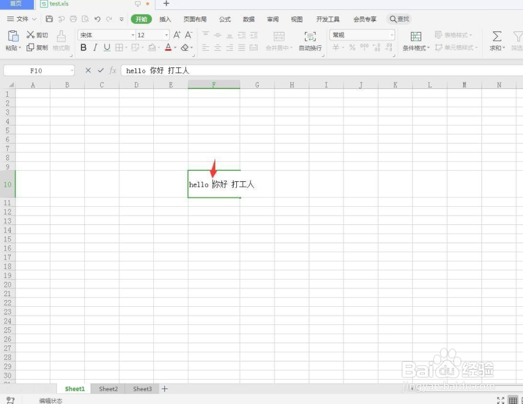523x404 pixels.
Task: Switch to the 插入 ribbon tab
Action: pyautogui.click(x=165, y=19)
